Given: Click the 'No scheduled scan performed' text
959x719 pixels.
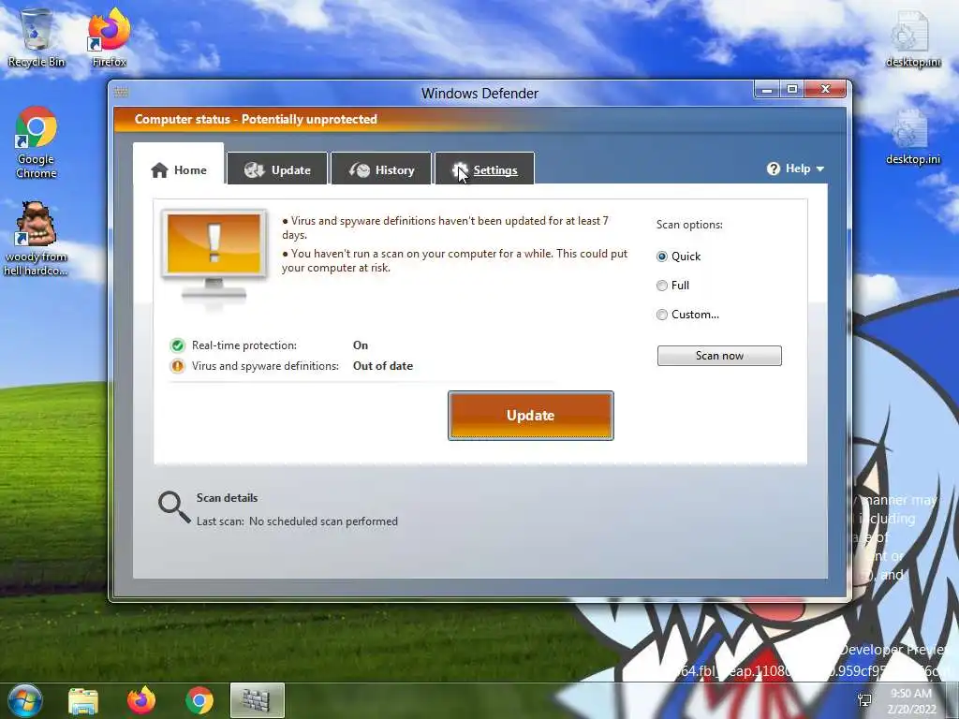Looking at the screenshot, I should click(x=323, y=521).
